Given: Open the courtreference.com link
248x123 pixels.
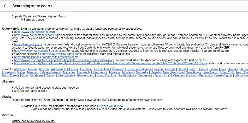Looking at the screenshot, I should [x=35, y=32].
